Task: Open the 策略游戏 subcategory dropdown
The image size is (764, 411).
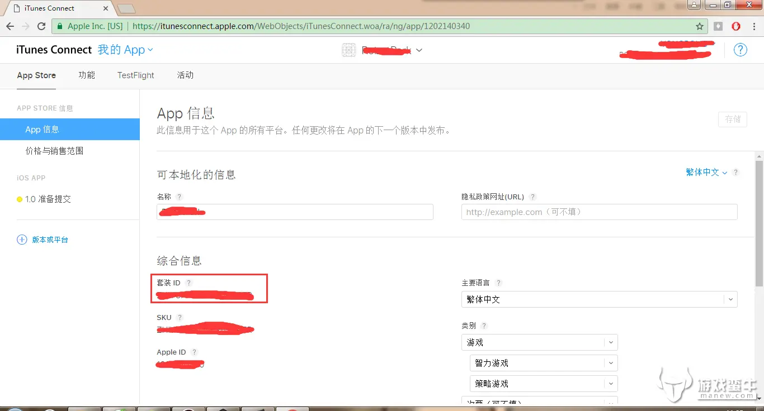Action: (544, 384)
